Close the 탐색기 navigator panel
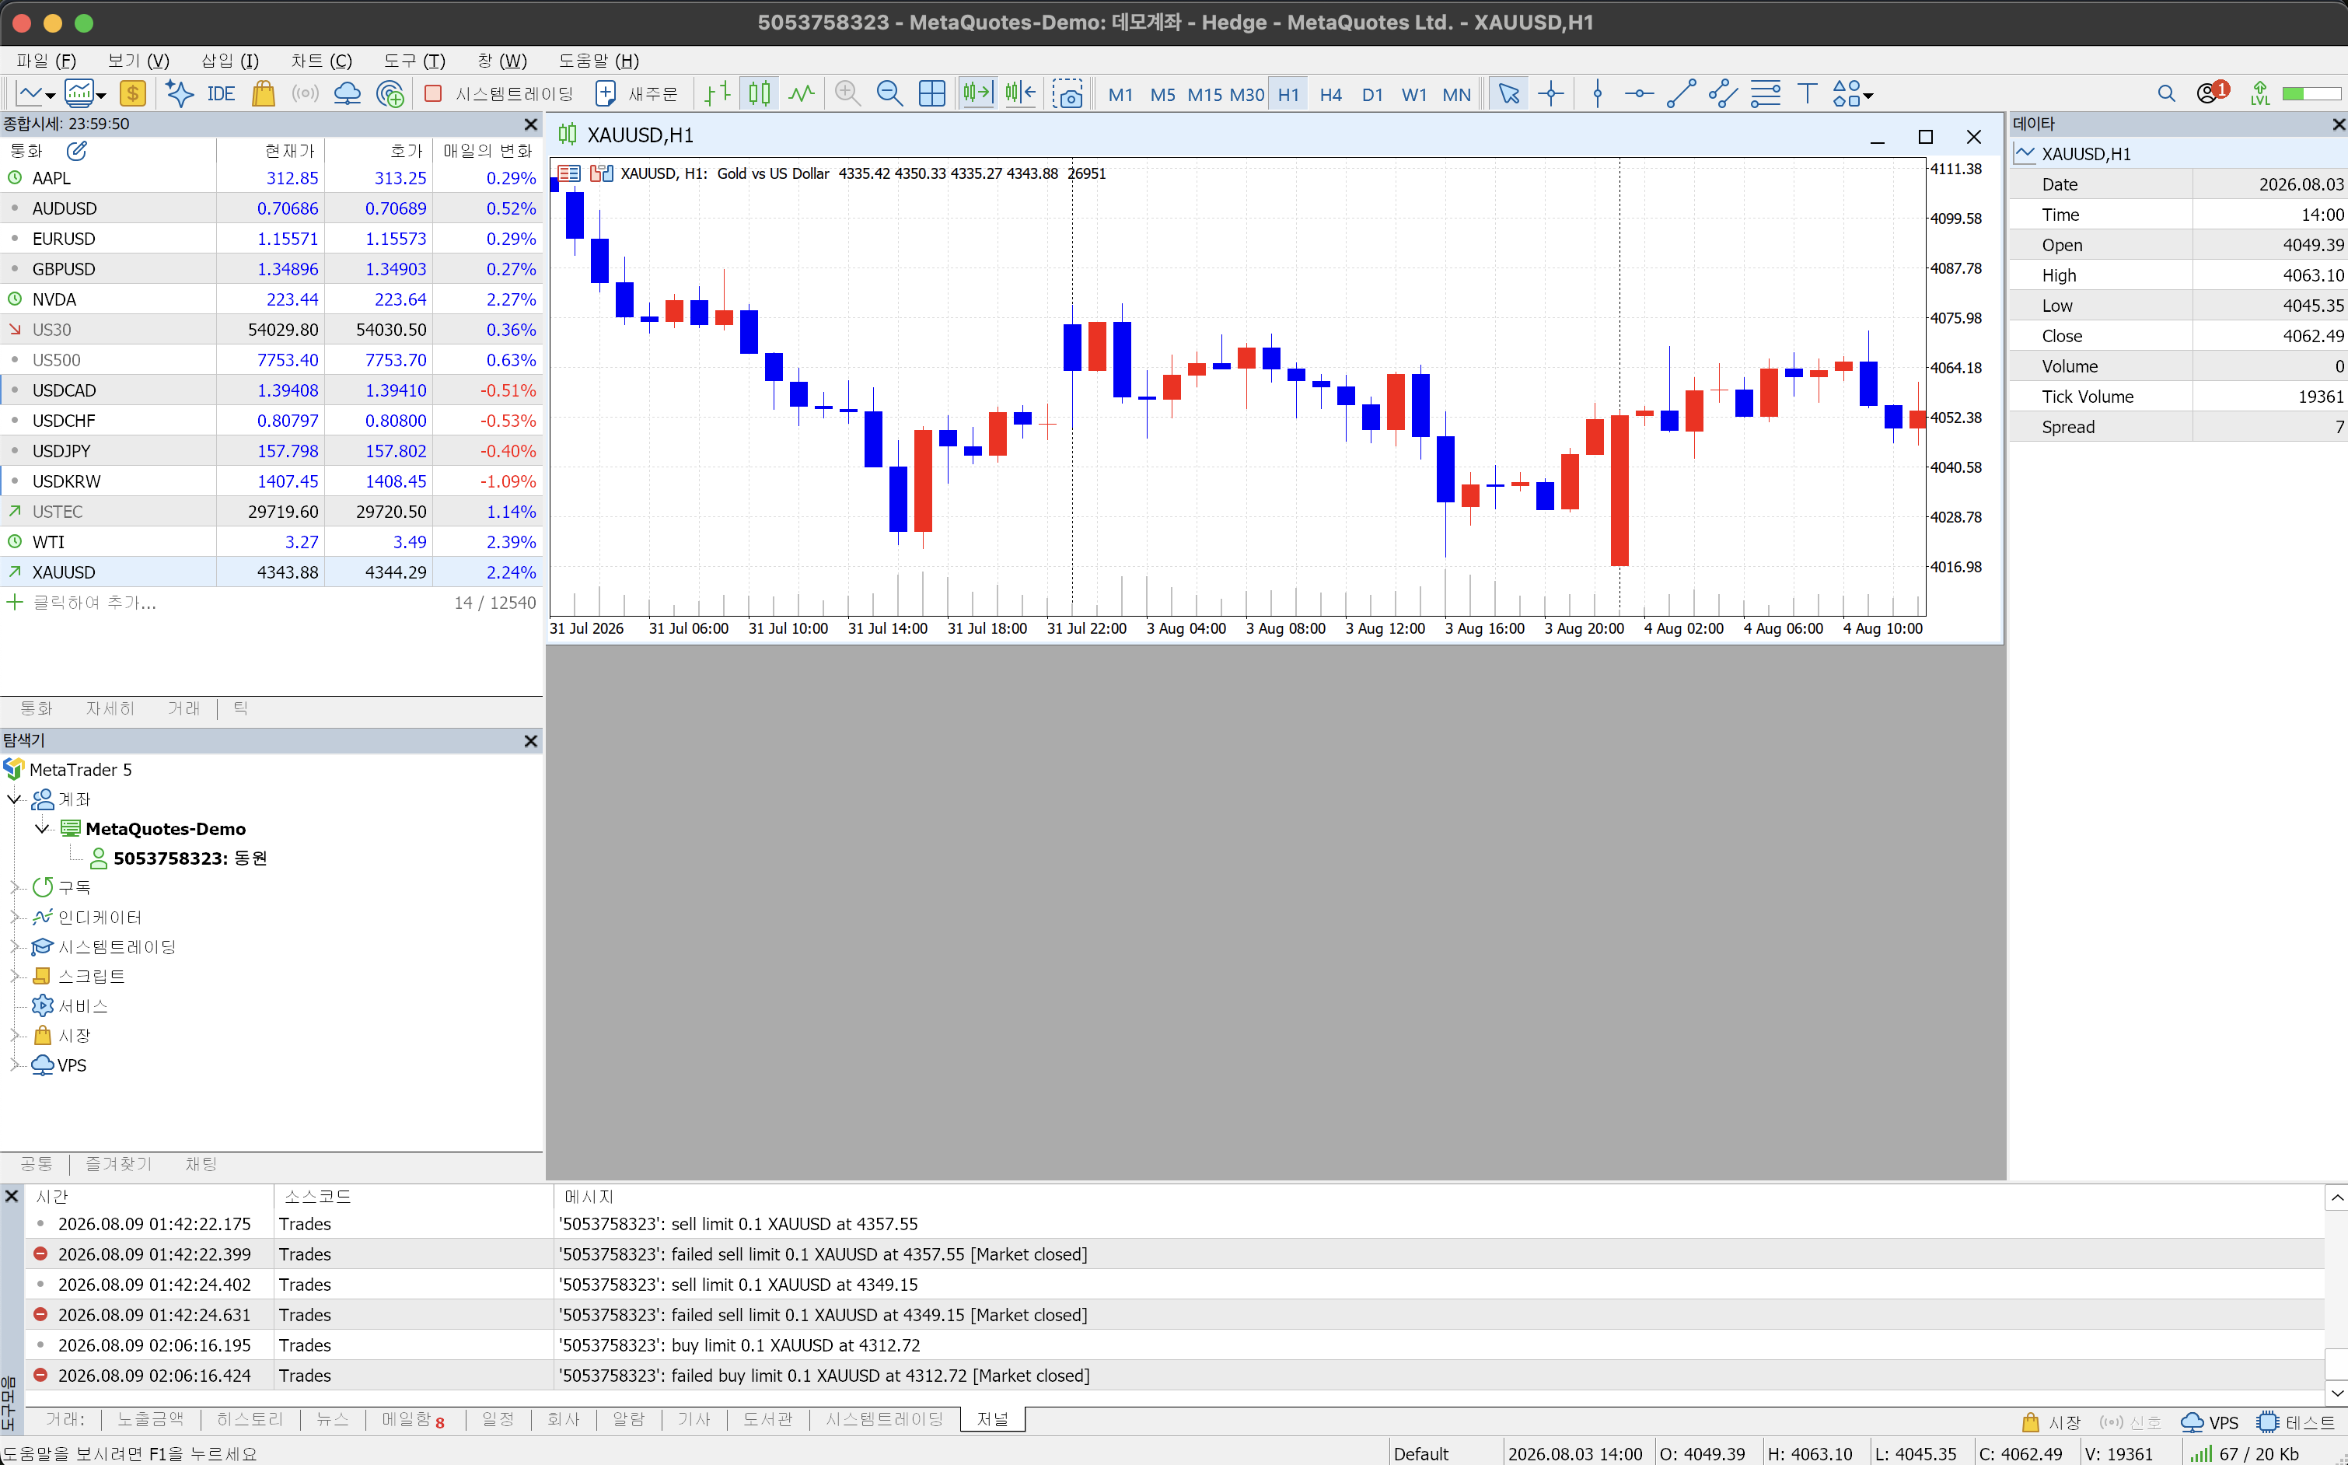Image resolution: width=2348 pixels, height=1465 pixels. [x=529, y=740]
